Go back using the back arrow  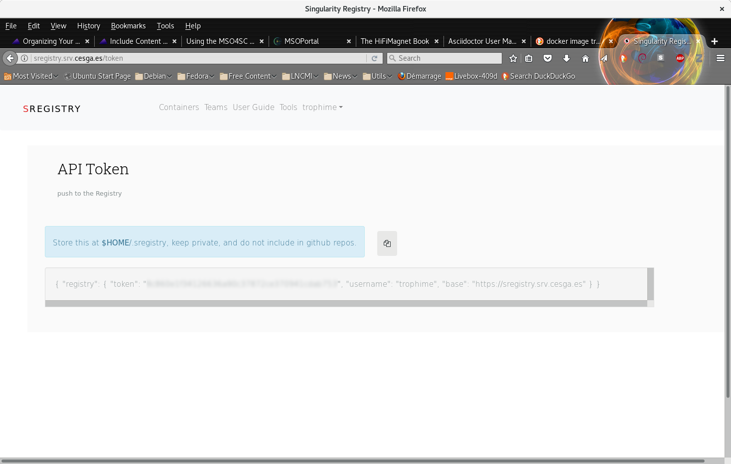(x=10, y=58)
